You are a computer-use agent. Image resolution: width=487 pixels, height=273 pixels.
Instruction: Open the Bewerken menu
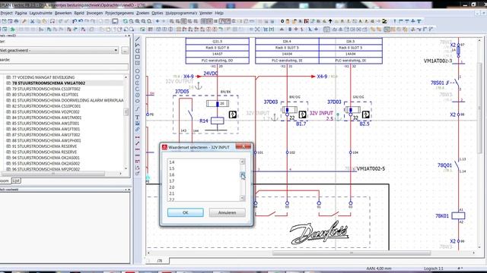[63, 13]
